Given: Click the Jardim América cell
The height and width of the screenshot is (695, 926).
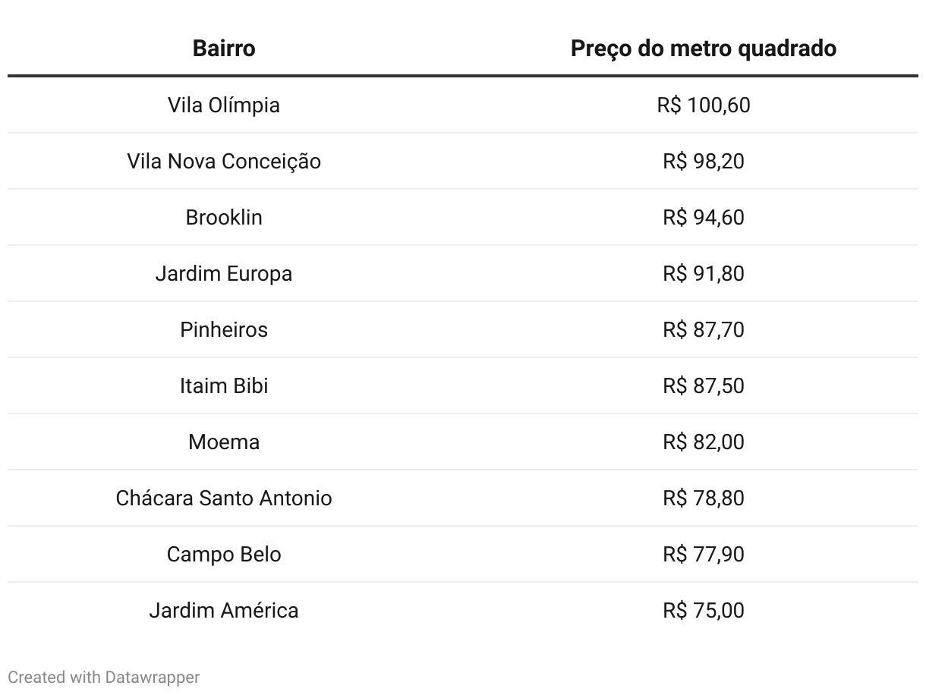Looking at the screenshot, I should point(224,610).
